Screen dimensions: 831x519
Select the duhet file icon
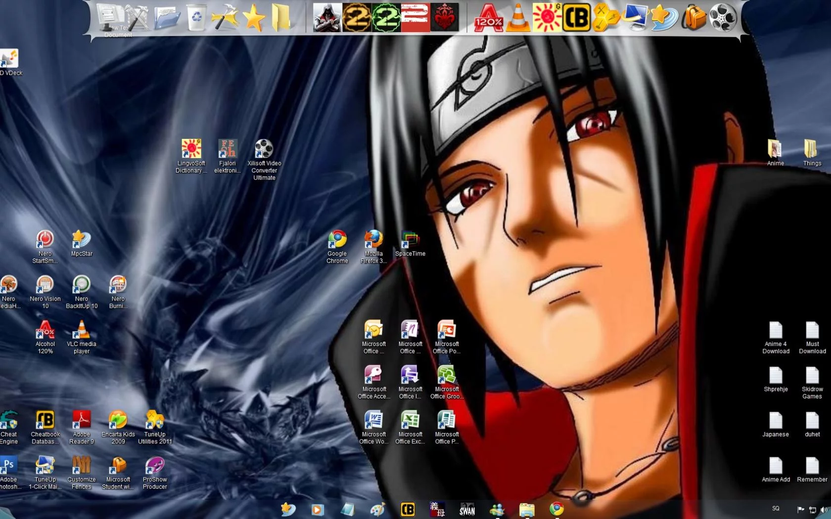point(812,424)
